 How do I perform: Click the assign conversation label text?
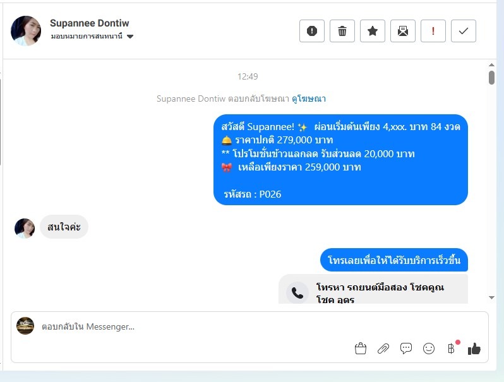pyautogui.click(x=87, y=36)
